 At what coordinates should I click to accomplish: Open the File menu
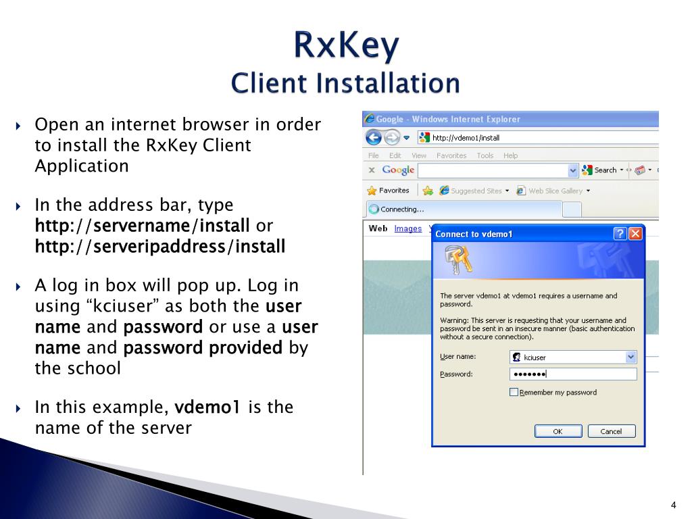click(x=373, y=155)
